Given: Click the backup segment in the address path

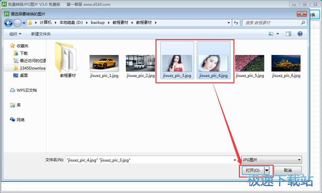Looking at the screenshot, I should (97, 22).
